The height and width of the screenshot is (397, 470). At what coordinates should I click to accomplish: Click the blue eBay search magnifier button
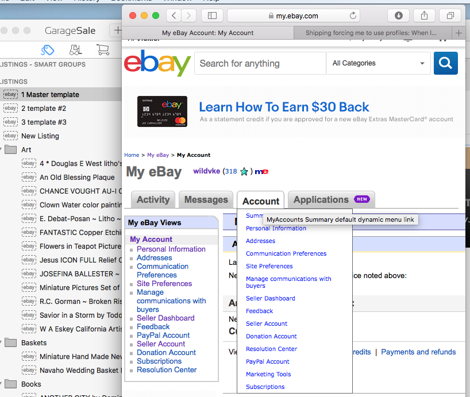446,63
